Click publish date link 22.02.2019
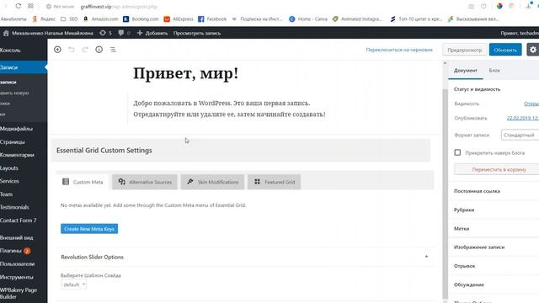The image size is (539, 303). pyautogui.click(x=523, y=118)
